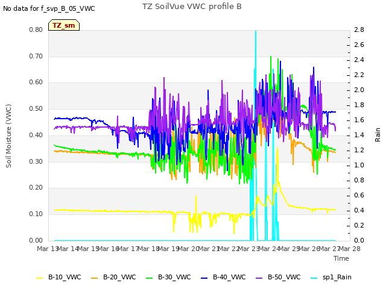Click the chart title 'TZ SoilVue VWC profile B'

[x=192, y=7]
